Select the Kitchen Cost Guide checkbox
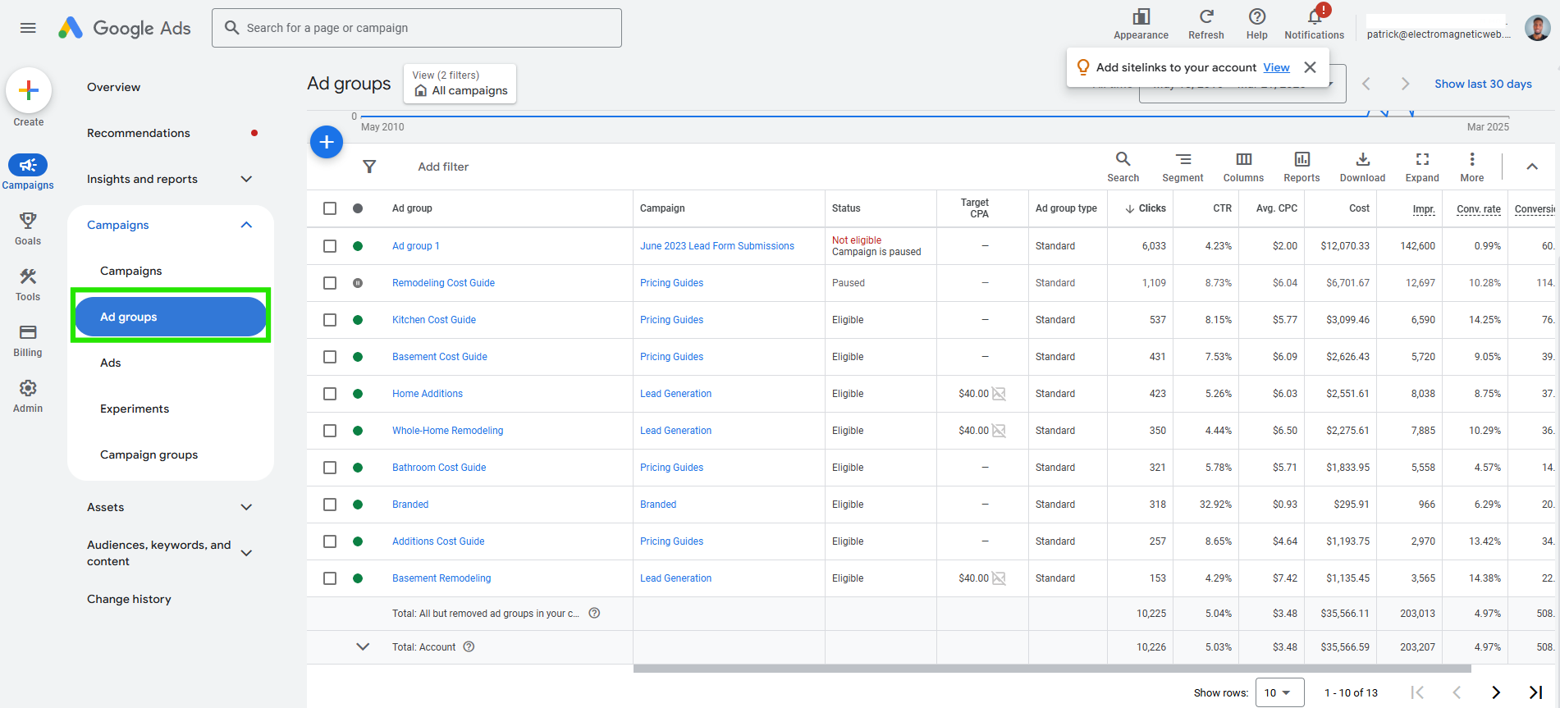The height and width of the screenshot is (708, 1560). coord(330,320)
